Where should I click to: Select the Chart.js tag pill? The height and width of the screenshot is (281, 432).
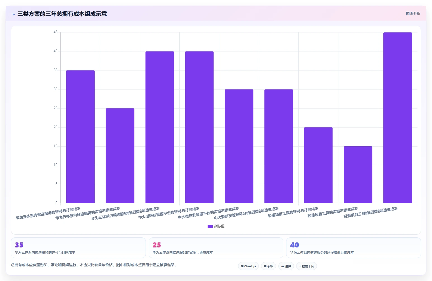pos(248,266)
